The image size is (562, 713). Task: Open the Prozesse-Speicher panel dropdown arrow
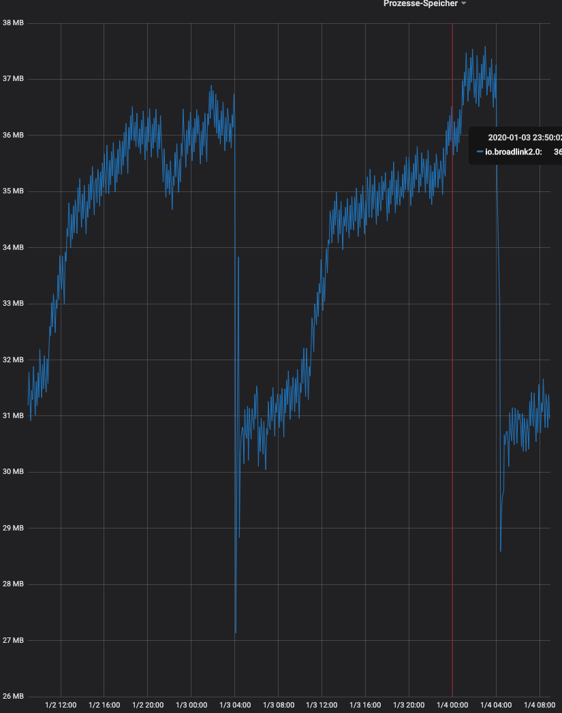point(464,3)
